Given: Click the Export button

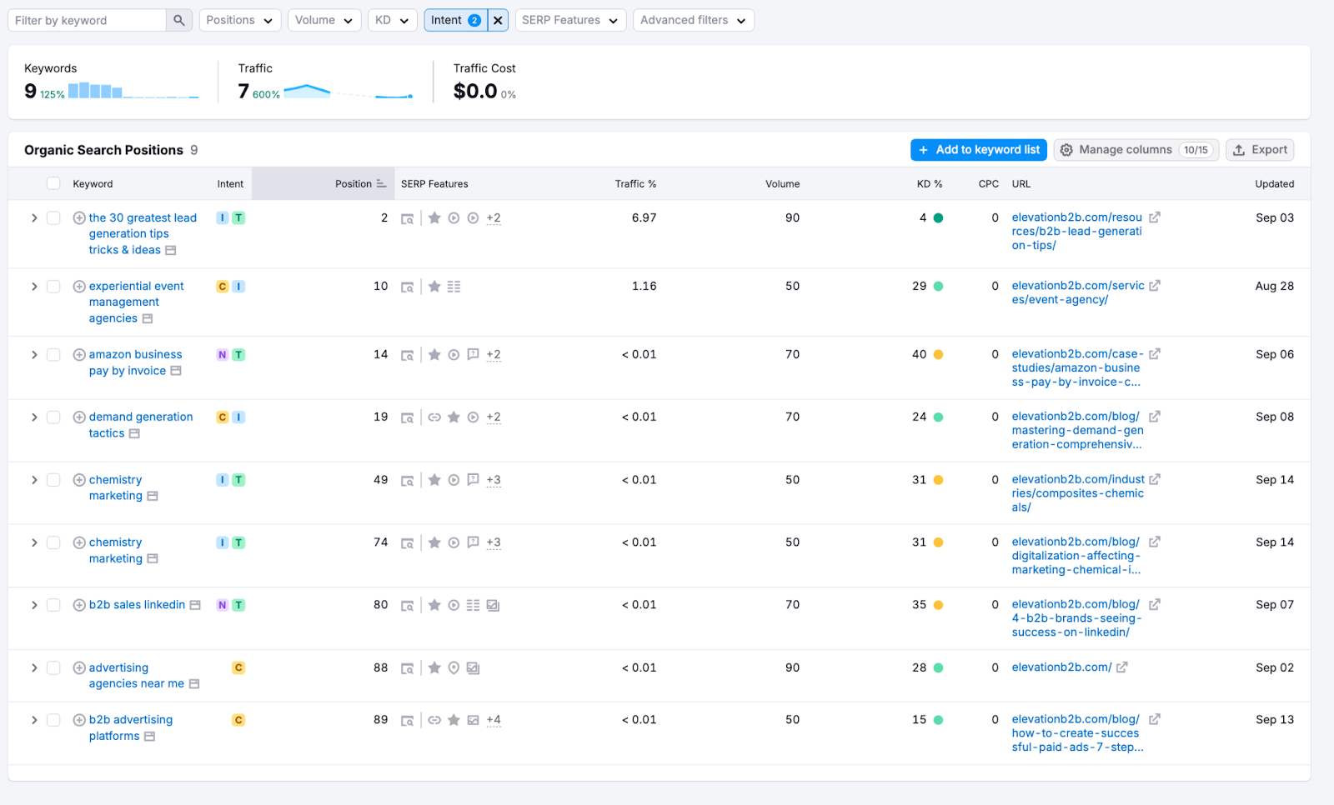Looking at the screenshot, I should point(1260,150).
